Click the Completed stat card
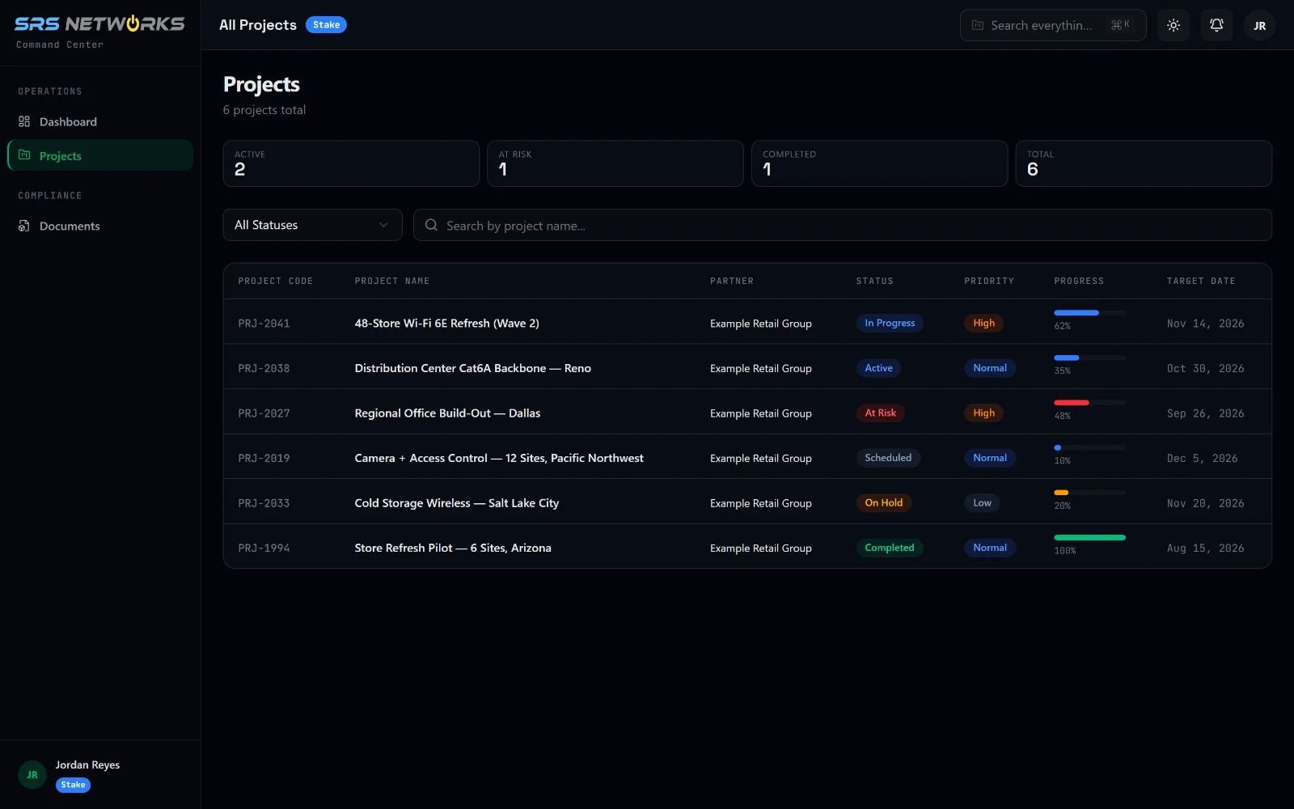The height and width of the screenshot is (809, 1294). pos(879,163)
